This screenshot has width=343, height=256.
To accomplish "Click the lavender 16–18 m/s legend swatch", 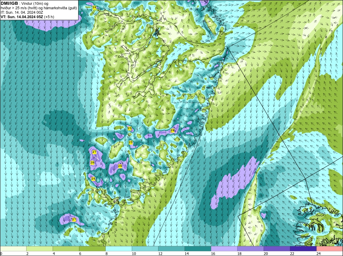I will (224, 249).
